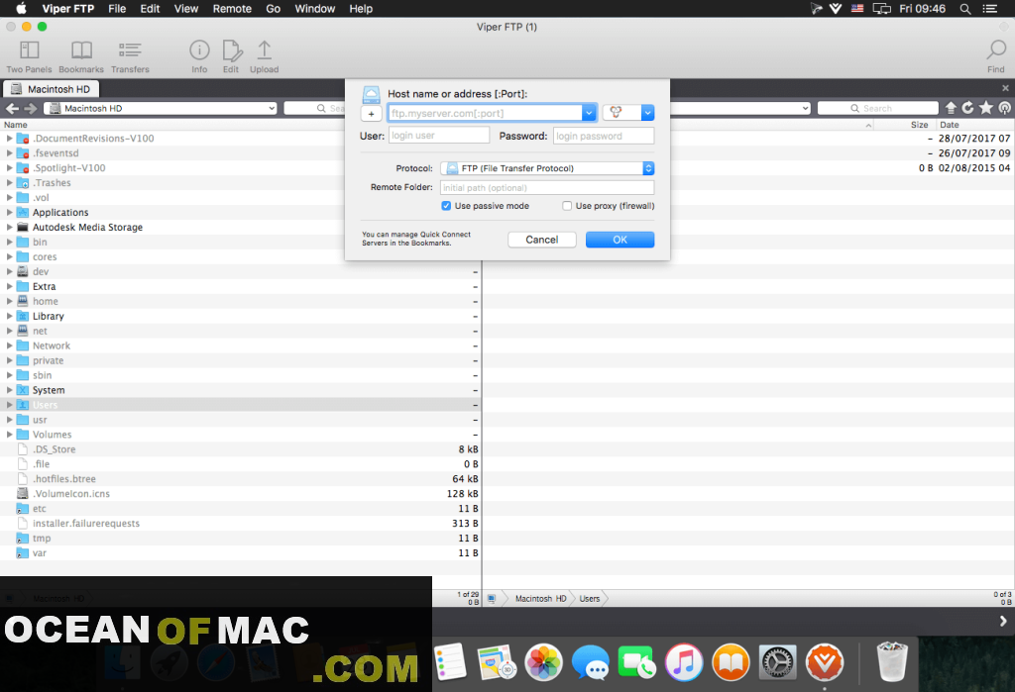Click the Viper menu bar status icon
The height and width of the screenshot is (692, 1015).
pos(836,9)
